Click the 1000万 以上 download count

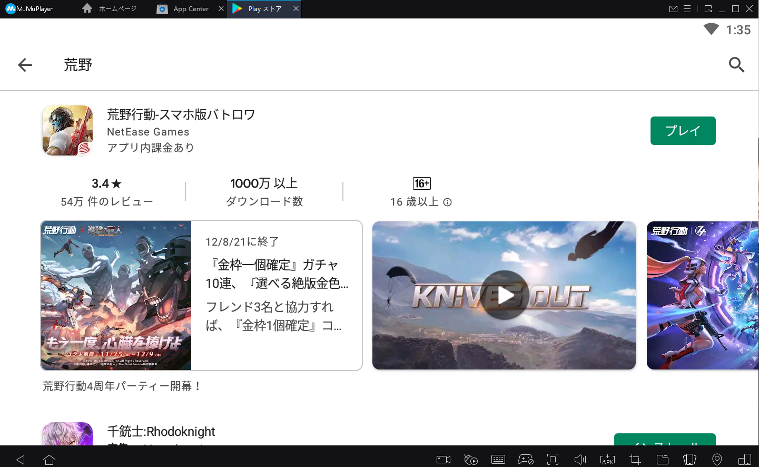click(x=264, y=183)
